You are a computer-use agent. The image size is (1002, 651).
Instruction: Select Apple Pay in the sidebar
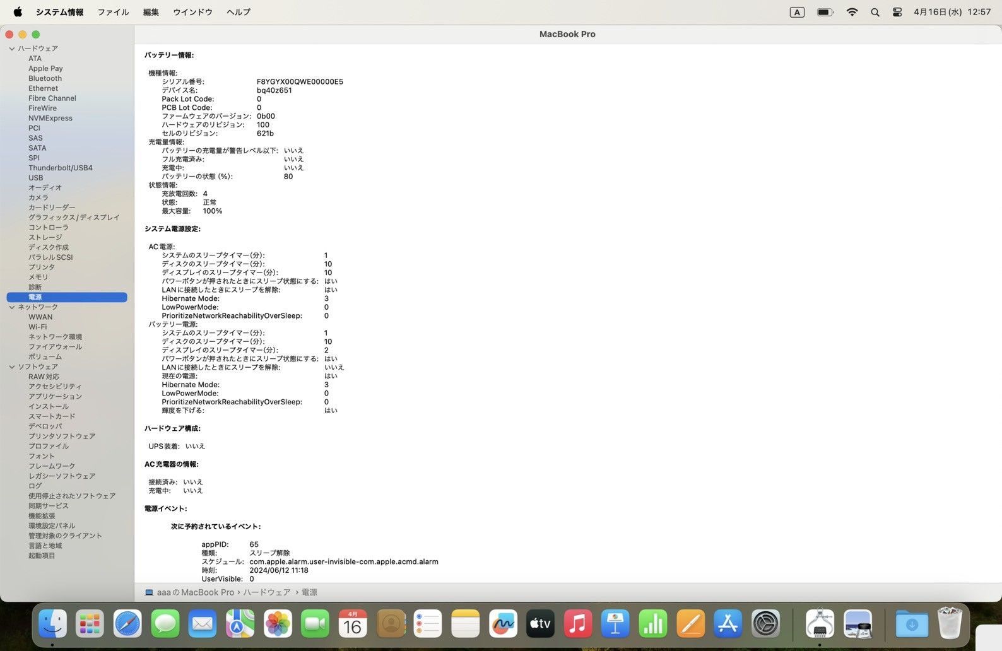[45, 68]
